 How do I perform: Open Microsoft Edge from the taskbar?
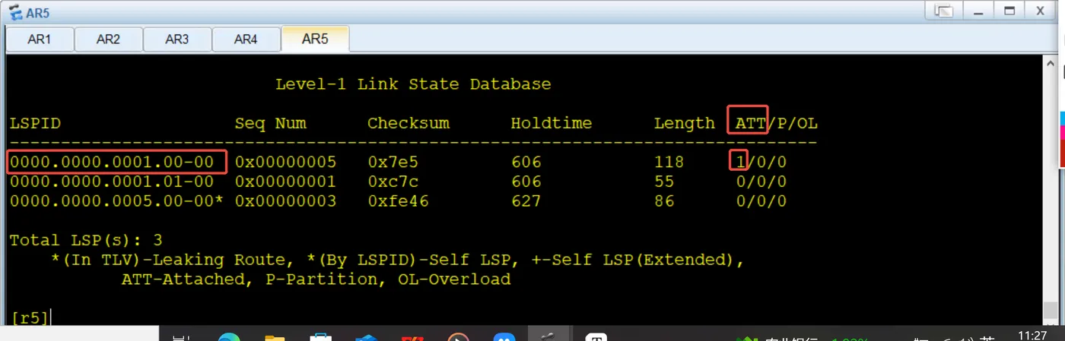[229, 336]
